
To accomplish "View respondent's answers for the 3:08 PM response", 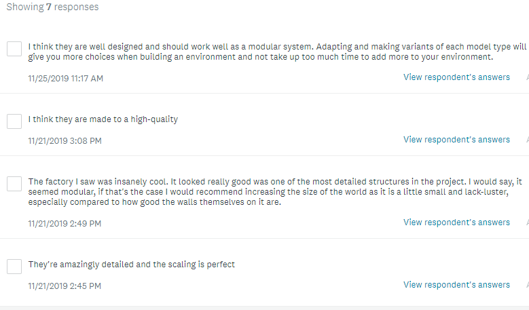I will 456,140.
